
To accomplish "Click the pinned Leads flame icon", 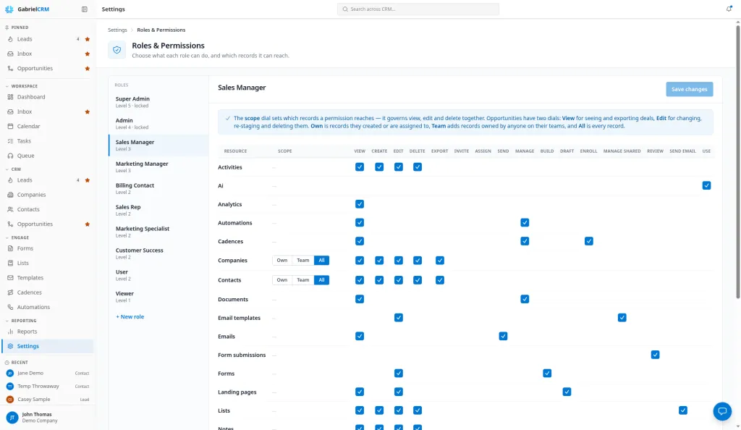I will tap(10, 39).
